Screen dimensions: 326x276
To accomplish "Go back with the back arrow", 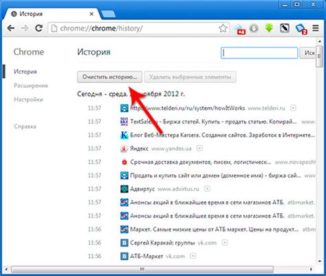I will [x=11, y=28].
